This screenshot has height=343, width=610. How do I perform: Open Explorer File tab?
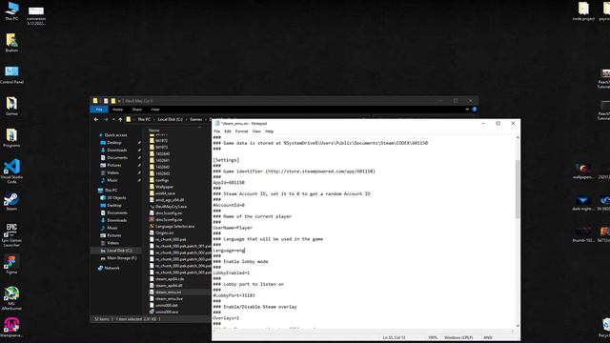pos(99,110)
